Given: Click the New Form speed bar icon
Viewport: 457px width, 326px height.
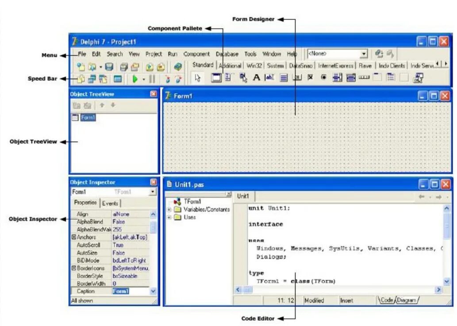Looking at the screenshot, I should point(118,79).
